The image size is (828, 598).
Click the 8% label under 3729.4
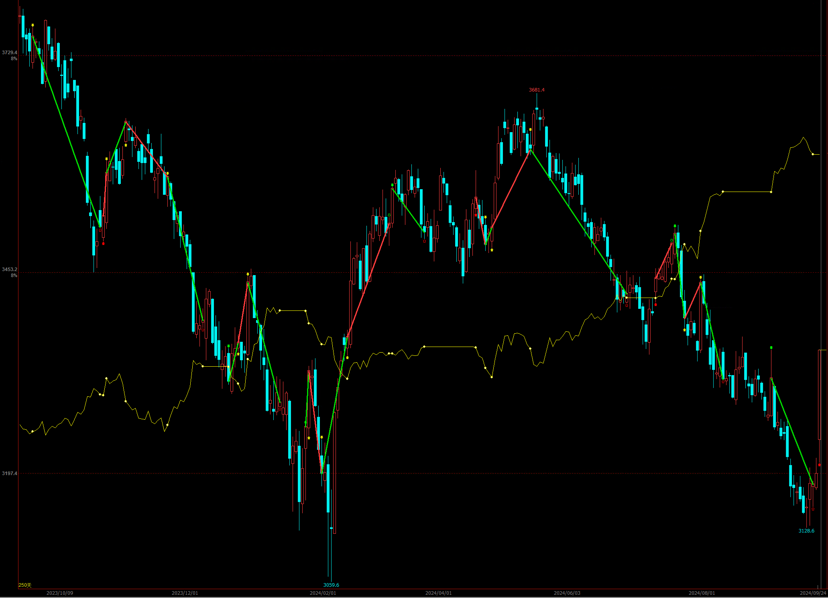click(14, 59)
